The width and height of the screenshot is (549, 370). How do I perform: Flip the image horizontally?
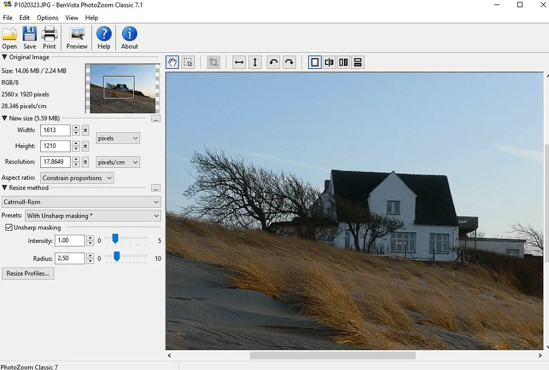pyautogui.click(x=239, y=62)
